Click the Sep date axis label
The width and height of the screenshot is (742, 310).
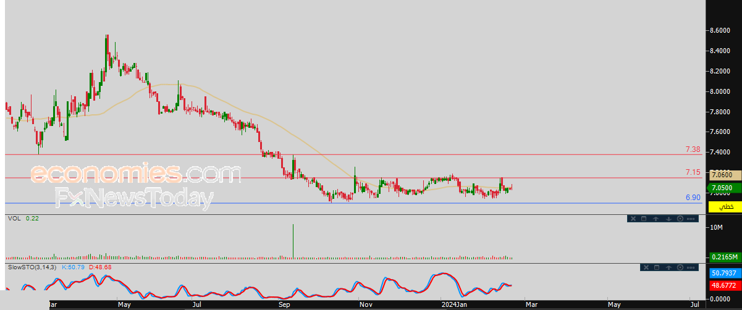pos(284,304)
